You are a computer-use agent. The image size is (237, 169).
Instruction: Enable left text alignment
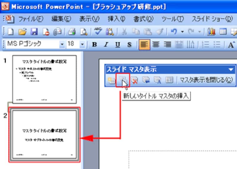(144, 45)
